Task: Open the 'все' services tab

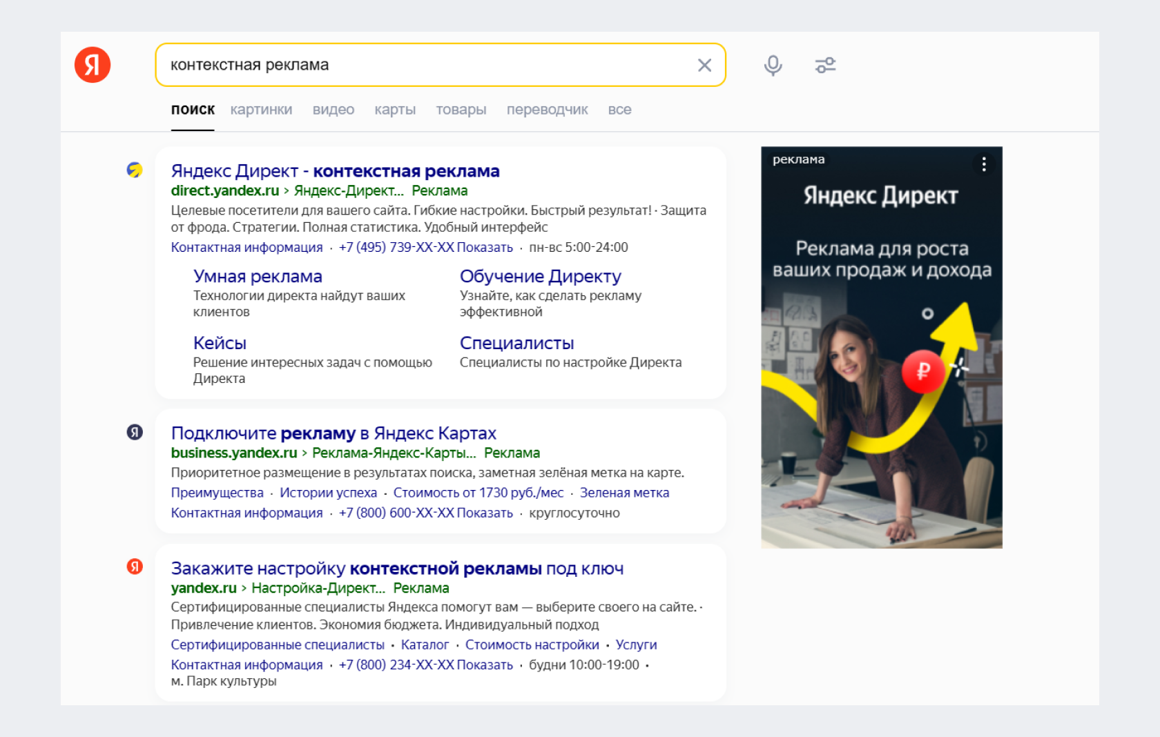Action: pos(619,110)
